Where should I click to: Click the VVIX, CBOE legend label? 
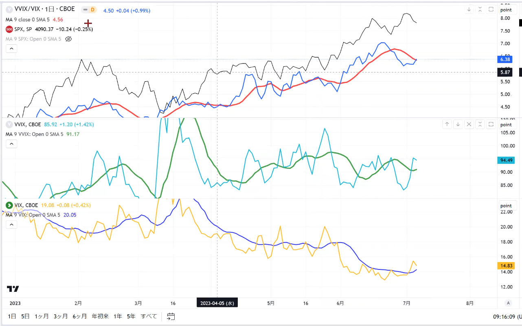28,125
